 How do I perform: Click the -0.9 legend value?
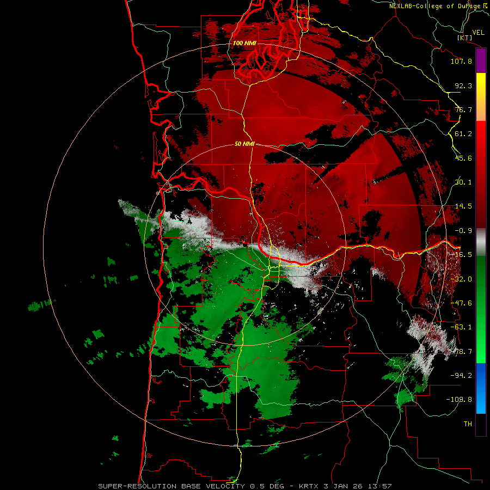point(463,231)
